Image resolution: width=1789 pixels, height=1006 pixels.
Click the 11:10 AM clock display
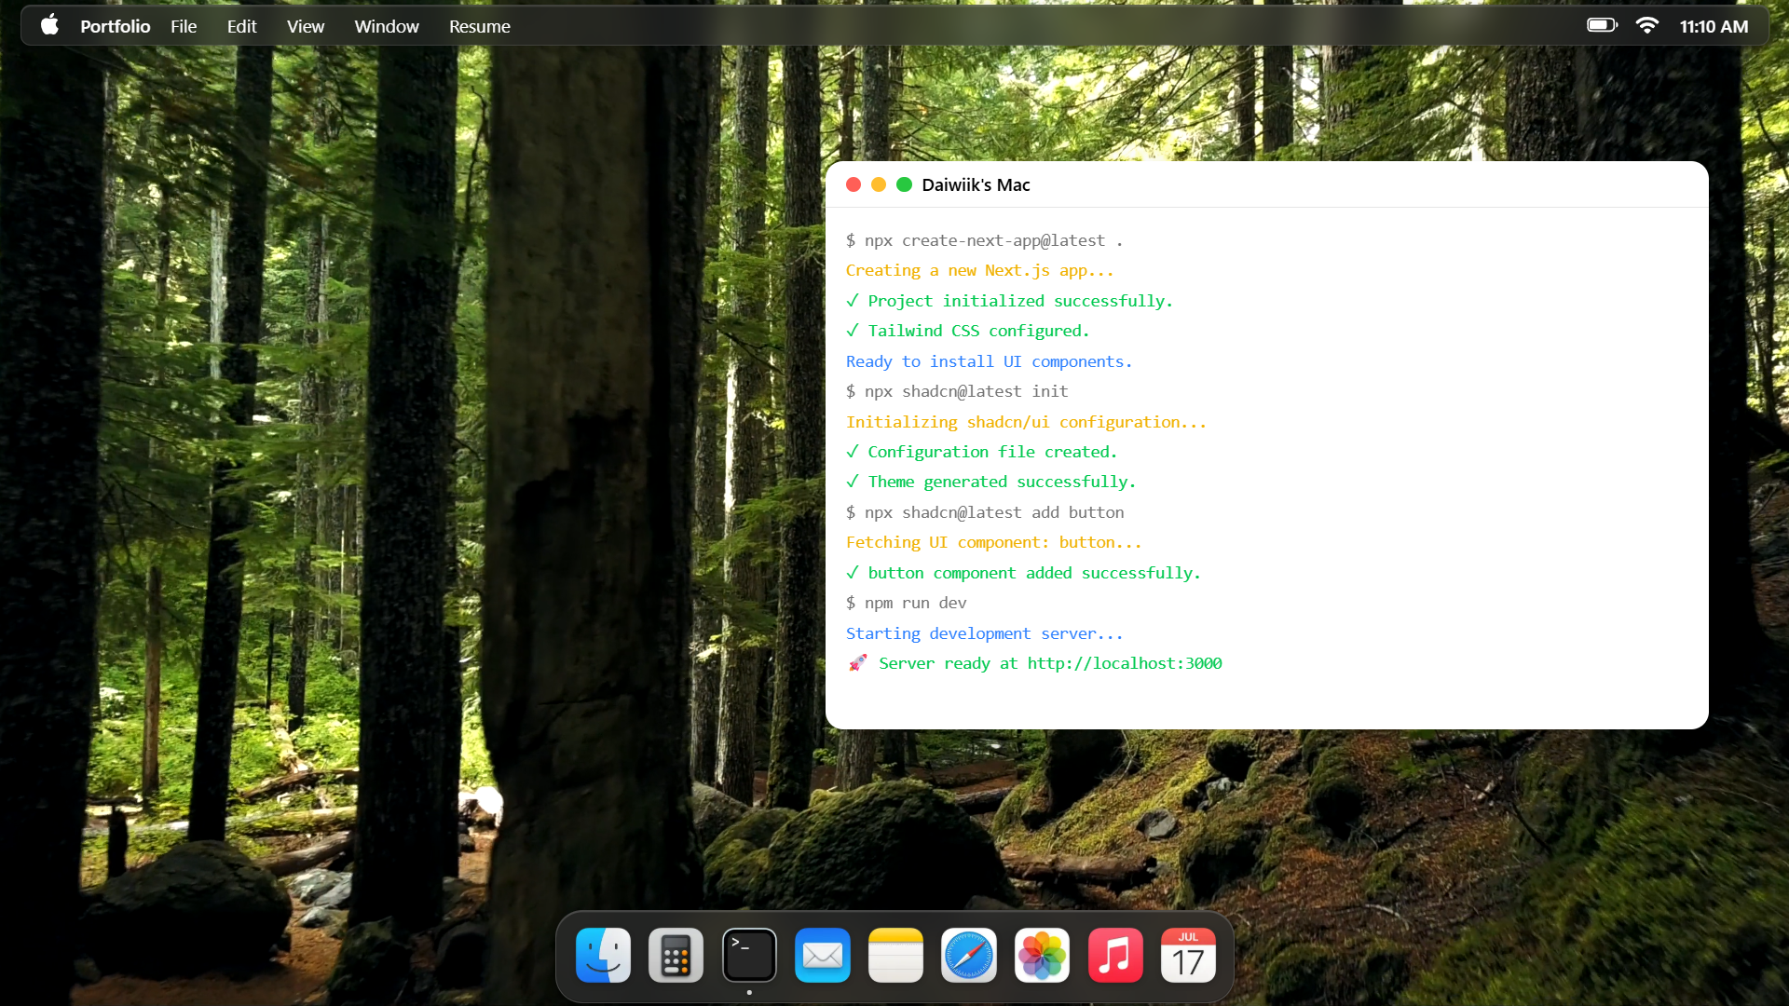[1714, 25]
